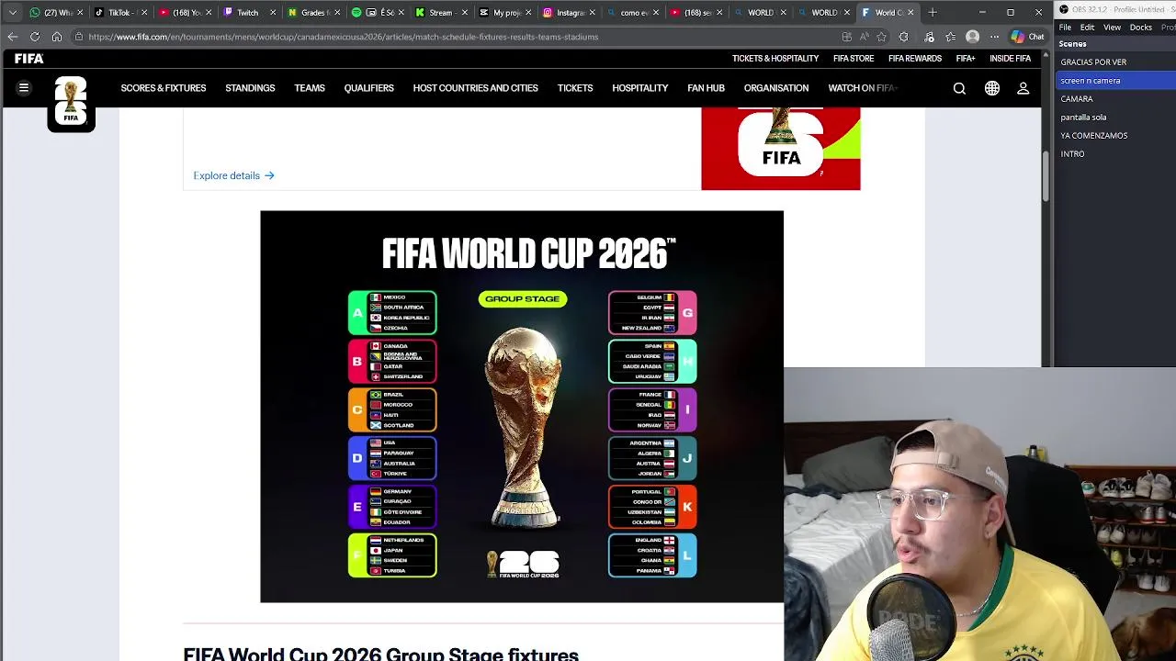Viewport: 1176px width, 661px height.
Task: Click the World Cup 2026 group stage image
Action: [522, 407]
